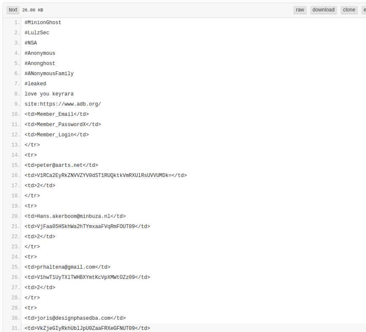Select the '#Anonghost' line
This screenshot has width=366, height=332.
click(x=40, y=63)
